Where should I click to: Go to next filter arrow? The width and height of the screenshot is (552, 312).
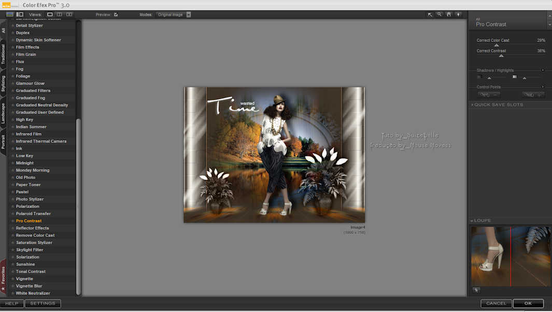549,25
